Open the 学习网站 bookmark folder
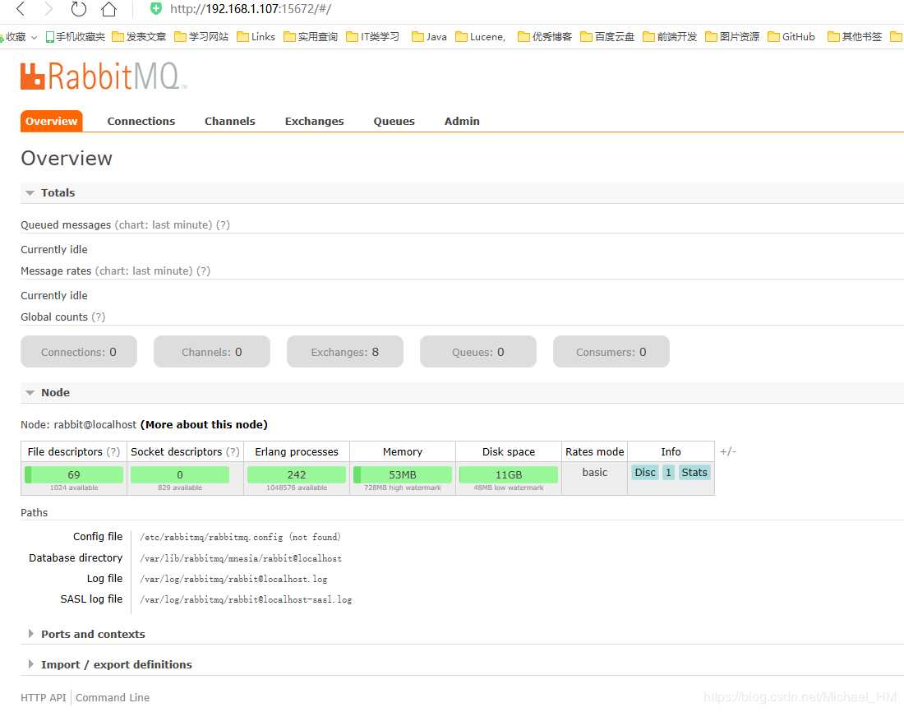The width and height of the screenshot is (904, 712). coord(201,37)
